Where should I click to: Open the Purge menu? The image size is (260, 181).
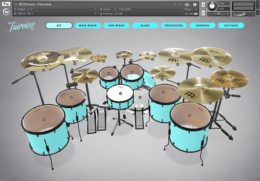pos(190,9)
